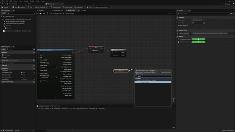
Task: Open Trace Channel dropdown on capsule trace node
Action: click(x=49, y=67)
